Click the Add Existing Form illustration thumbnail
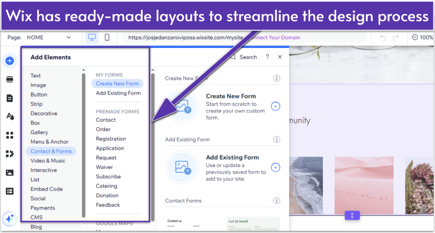 (x=182, y=168)
